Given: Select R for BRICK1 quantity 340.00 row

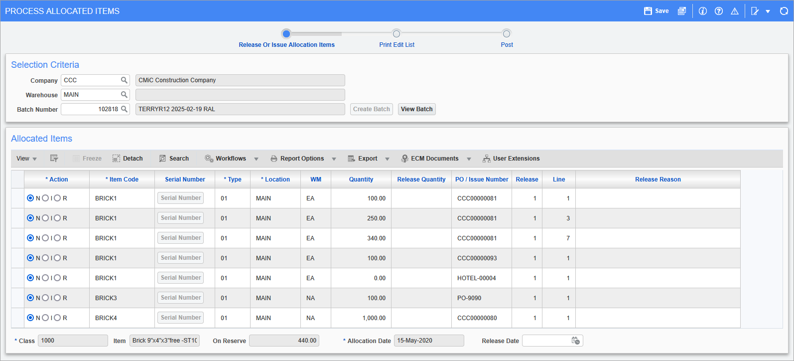Looking at the screenshot, I should coord(57,238).
